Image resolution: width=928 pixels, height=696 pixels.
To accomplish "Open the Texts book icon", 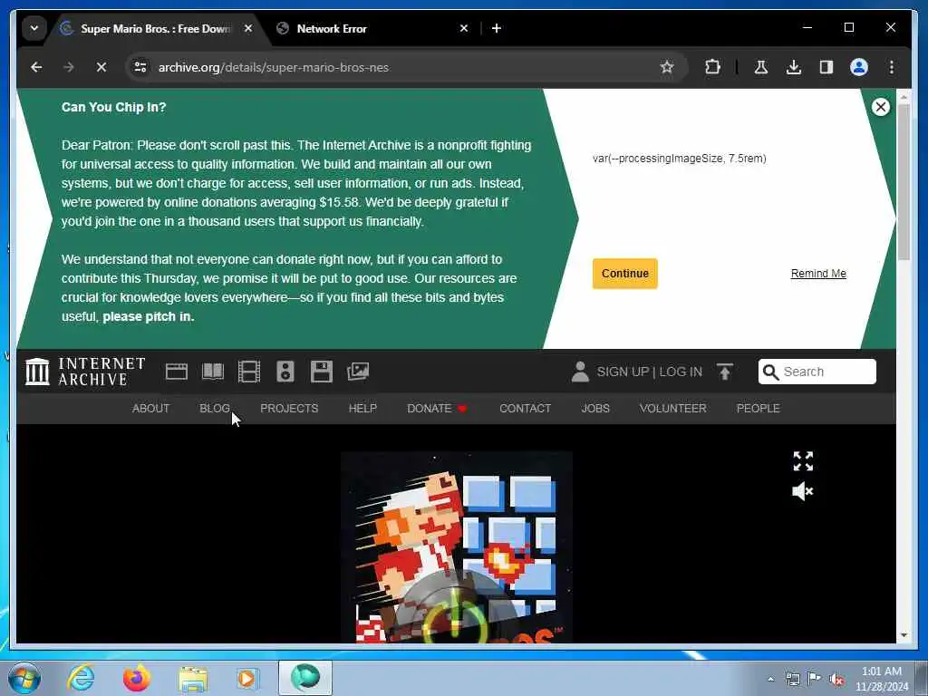I will [x=213, y=372].
